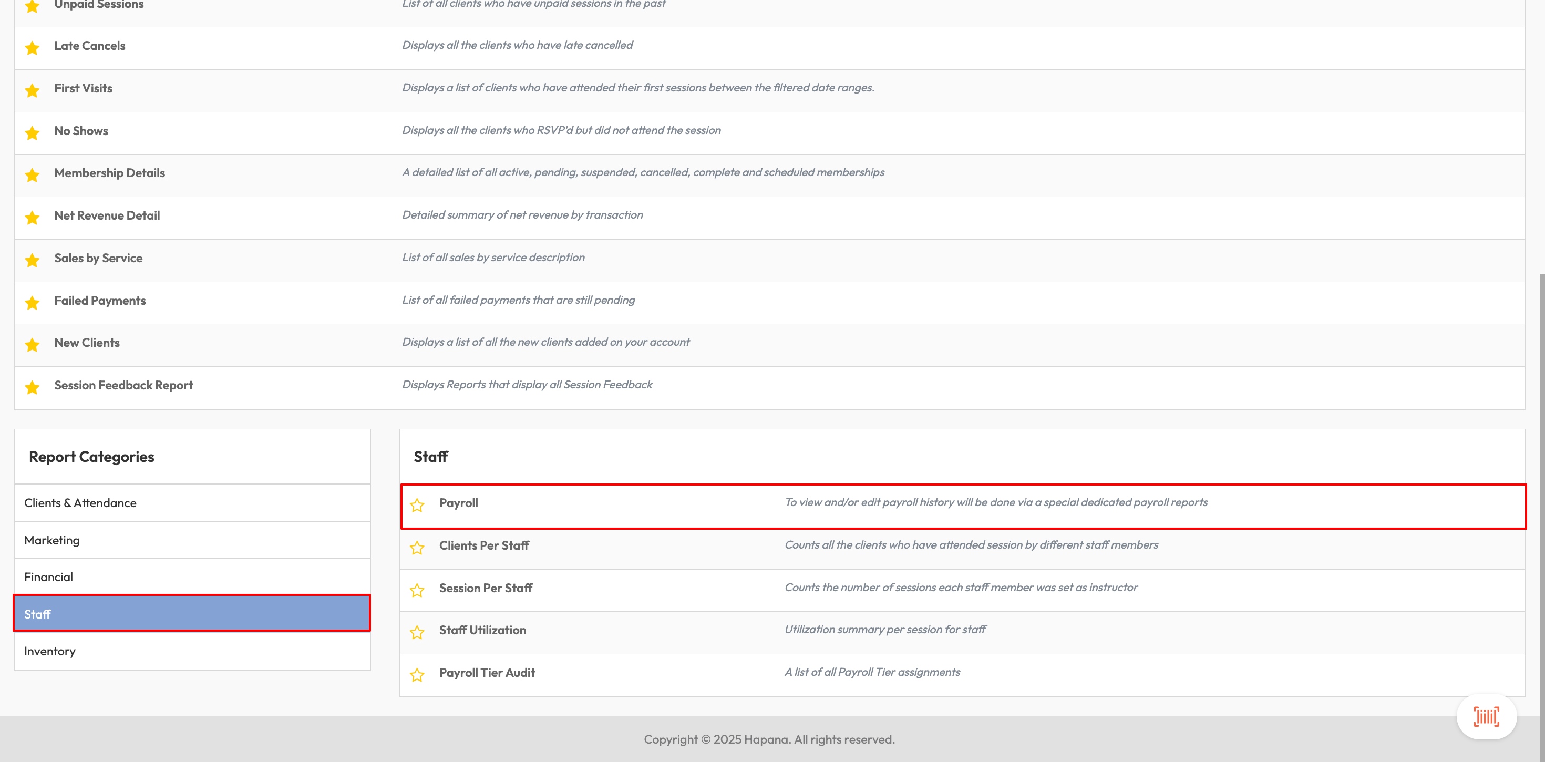The width and height of the screenshot is (1545, 762).
Task: Select Clients & Attendance report category
Action: point(192,503)
